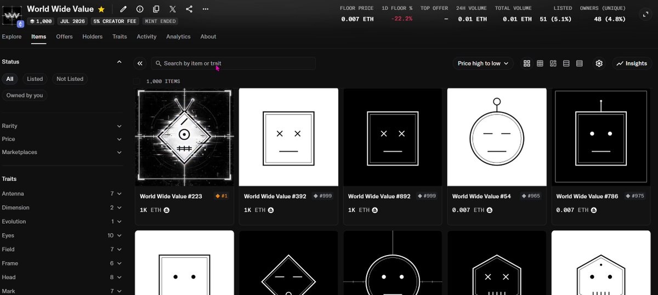The image size is (658, 295).
Task: Select the large grid view icon
Action: [x=527, y=63]
